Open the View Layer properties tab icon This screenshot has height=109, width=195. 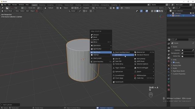pos(168,54)
